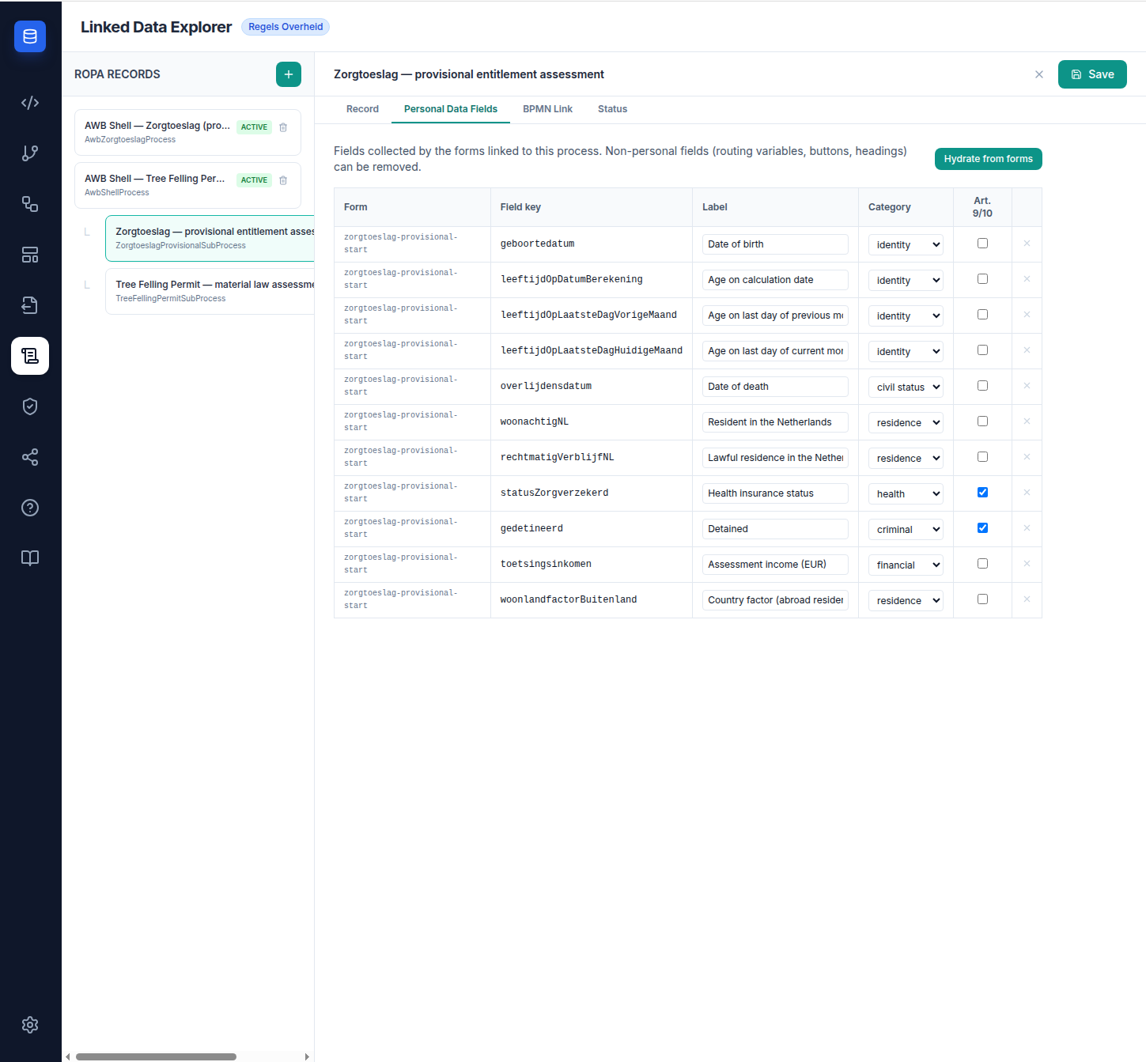1146x1062 pixels.
Task: Open the code view from the sidebar
Action: (30, 102)
